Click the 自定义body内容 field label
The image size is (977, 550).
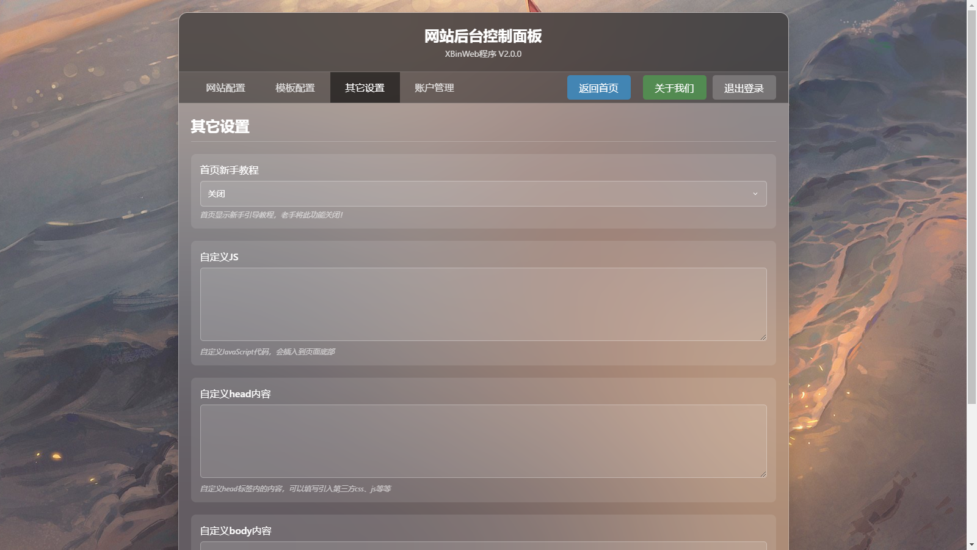click(x=236, y=531)
